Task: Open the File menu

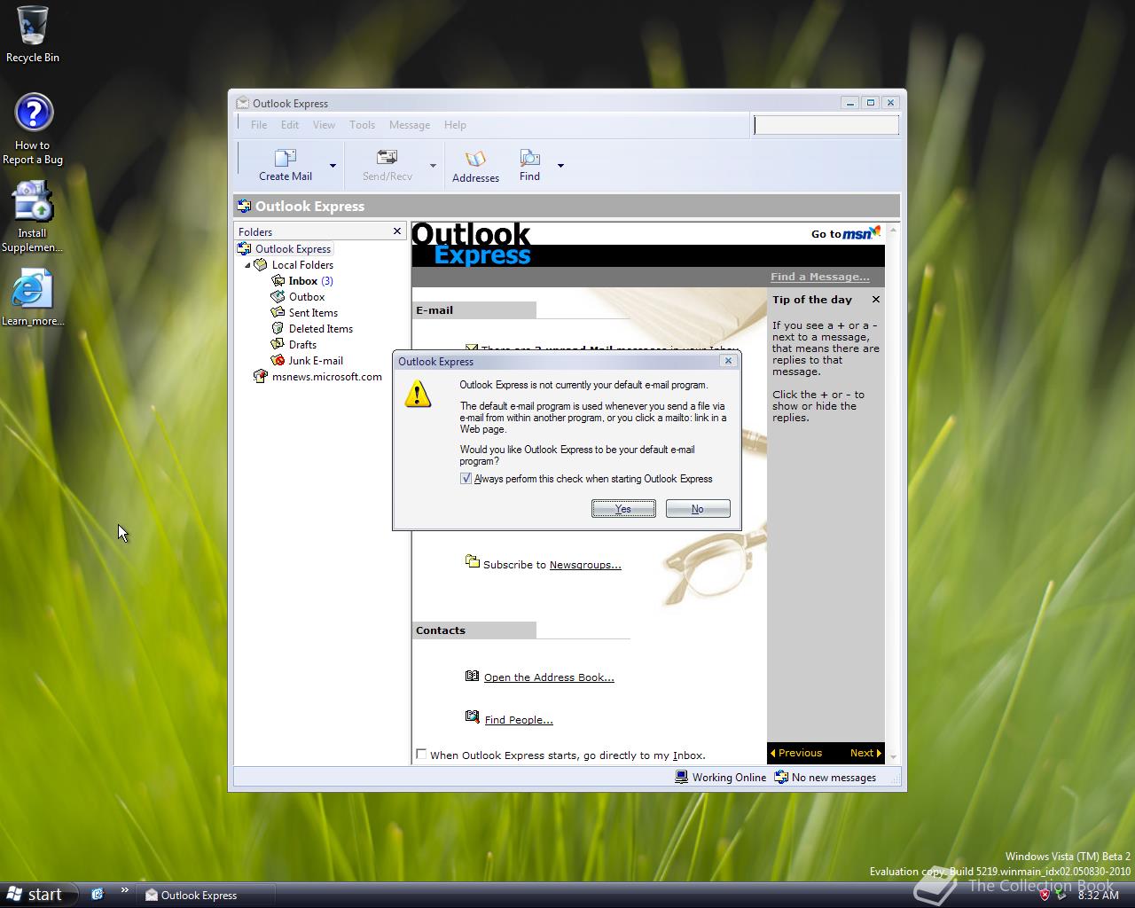Action: tap(259, 125)
